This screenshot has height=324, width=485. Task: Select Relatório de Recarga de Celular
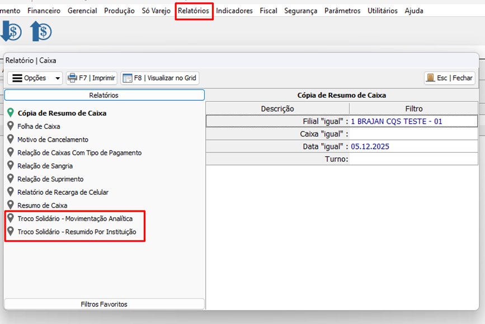pyautogui.click(x=63, y=192)
